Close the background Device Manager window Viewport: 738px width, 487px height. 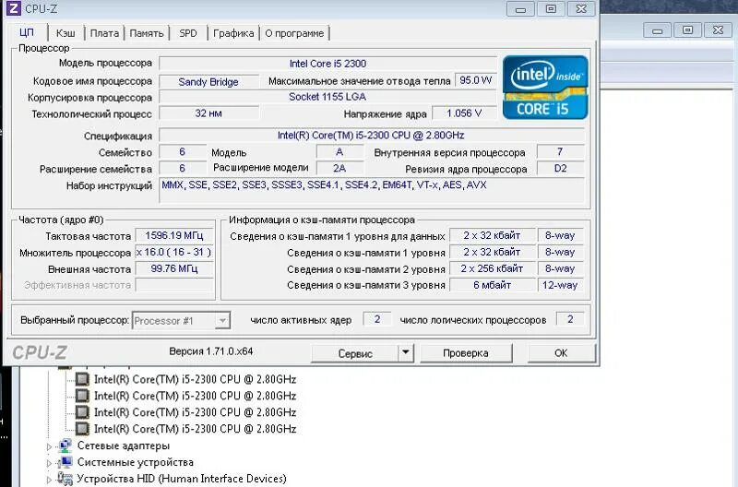pos(719,30)
